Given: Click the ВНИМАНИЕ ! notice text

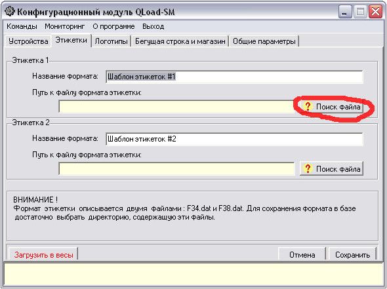Looking at the screenshot, I should [x=35, y=199].
